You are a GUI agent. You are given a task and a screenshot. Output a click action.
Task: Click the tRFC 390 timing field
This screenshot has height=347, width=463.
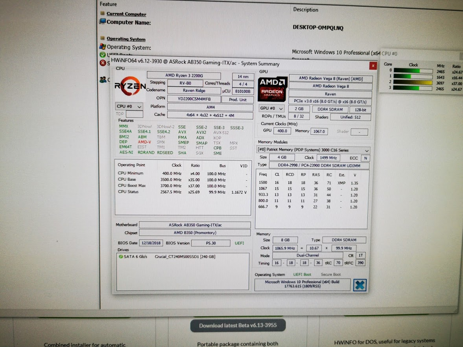361,263
